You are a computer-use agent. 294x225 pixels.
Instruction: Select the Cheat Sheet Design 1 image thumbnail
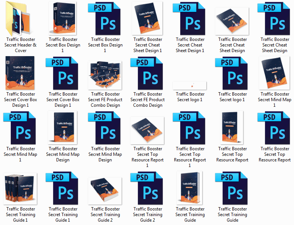coord(147,18)
